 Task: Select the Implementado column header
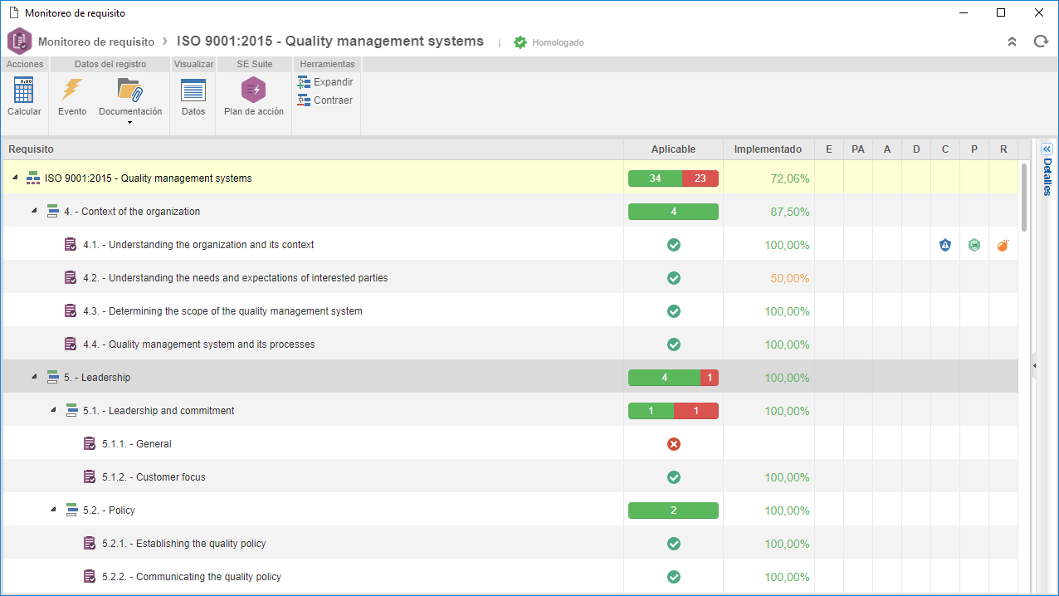pyautogui.click(x=769, y=149)
